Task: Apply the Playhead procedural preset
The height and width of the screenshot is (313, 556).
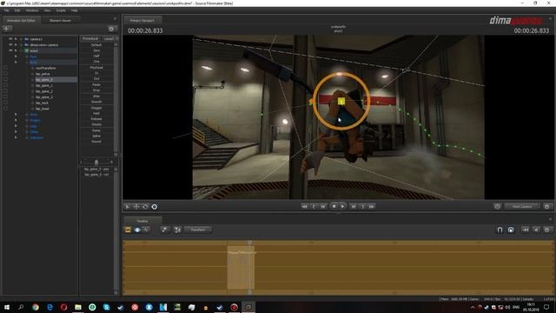Action: point(96,68)
